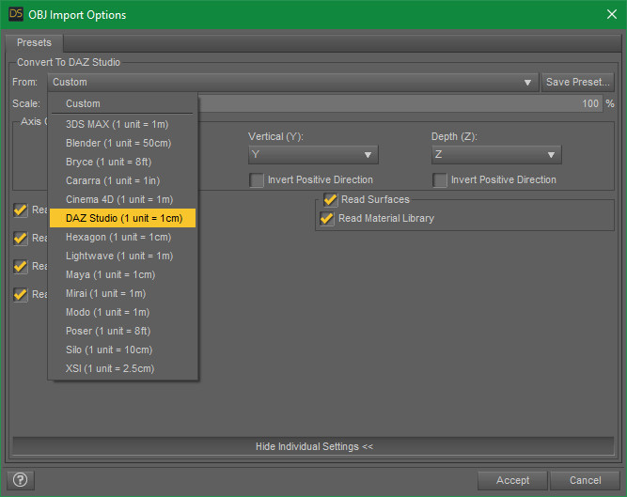Choose Silo (1 unit = 10cm) preset
627x497 pixels.
click(x=122, y=349)
